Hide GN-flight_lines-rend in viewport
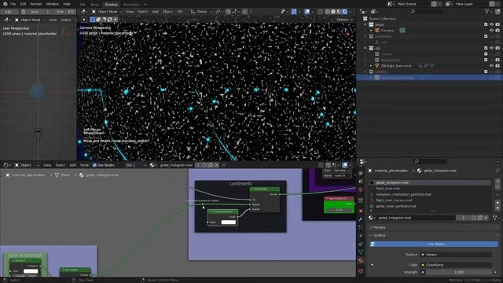Viewport: 503px width, 283px height. [491, 65]
